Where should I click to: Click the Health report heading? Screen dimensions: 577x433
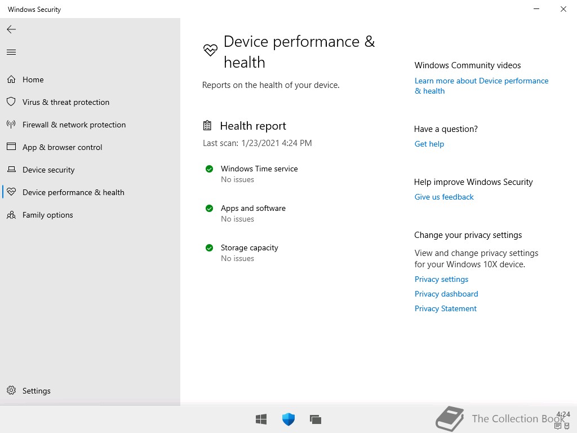tap(253, 126)
